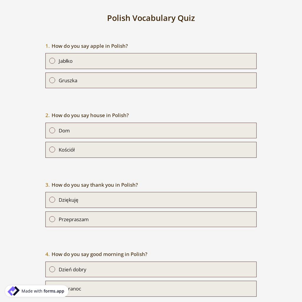Screen dimensions: 302x302
Task: Select Gruszka as the answer for apple
Action: tap(52, 80)
